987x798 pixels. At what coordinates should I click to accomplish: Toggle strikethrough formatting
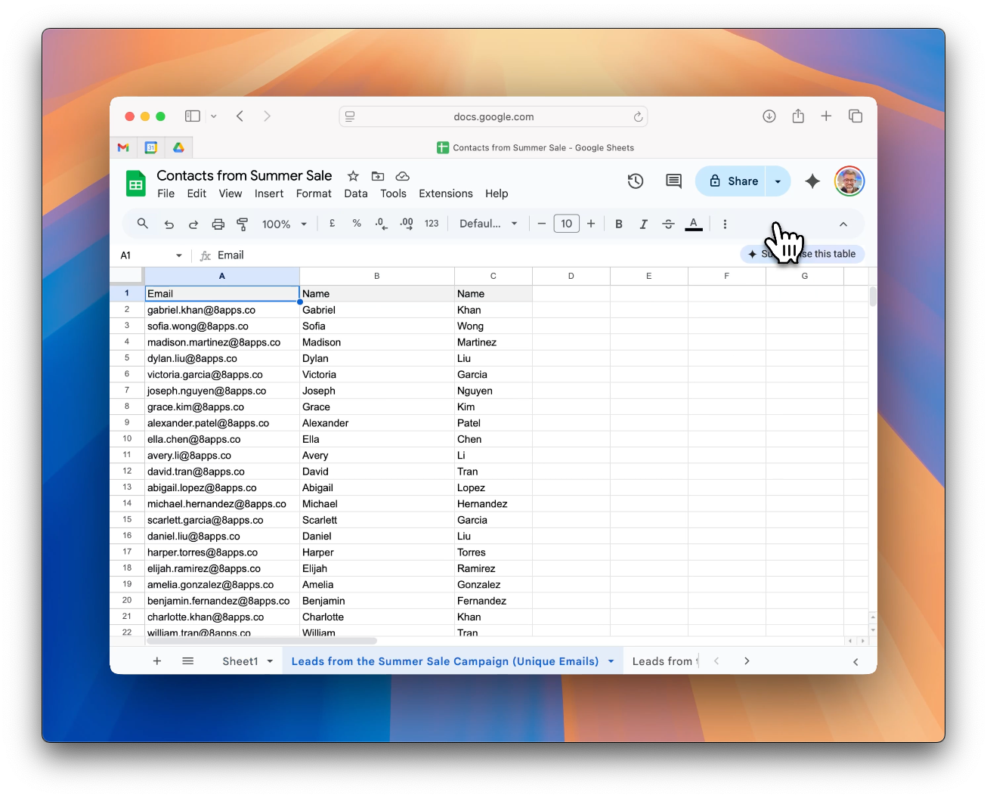point(668,224)
